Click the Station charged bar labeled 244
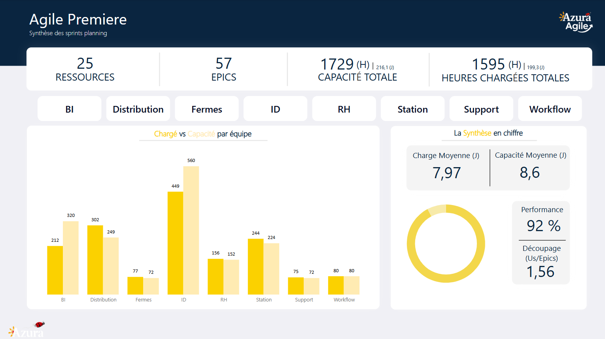Viewport: 605px width, 339px height. coord(255,266)
